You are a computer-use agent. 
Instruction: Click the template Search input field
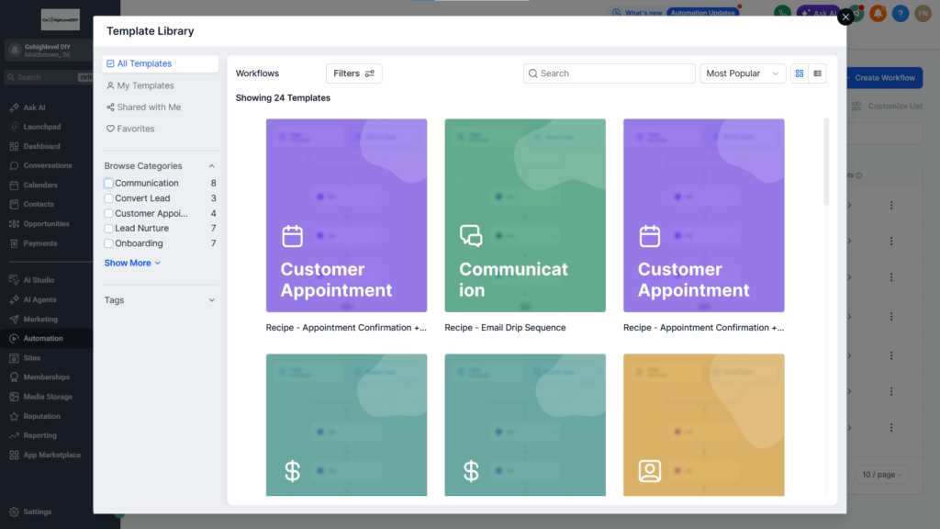click(610, 73)
